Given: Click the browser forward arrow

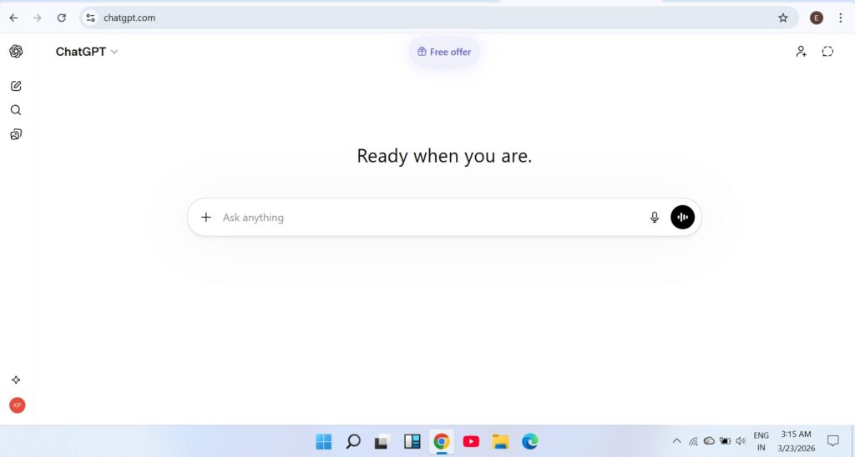Looking at the screenshot, I should (38, 18).
